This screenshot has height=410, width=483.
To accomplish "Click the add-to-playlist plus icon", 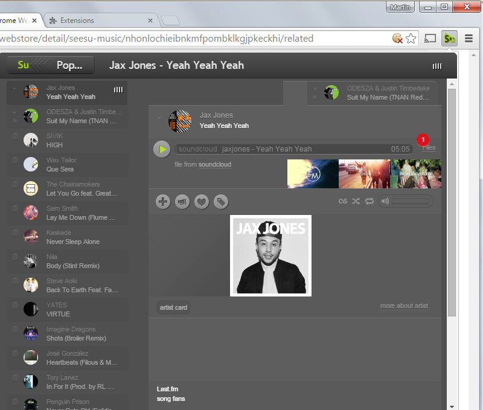I will point(163,202).
